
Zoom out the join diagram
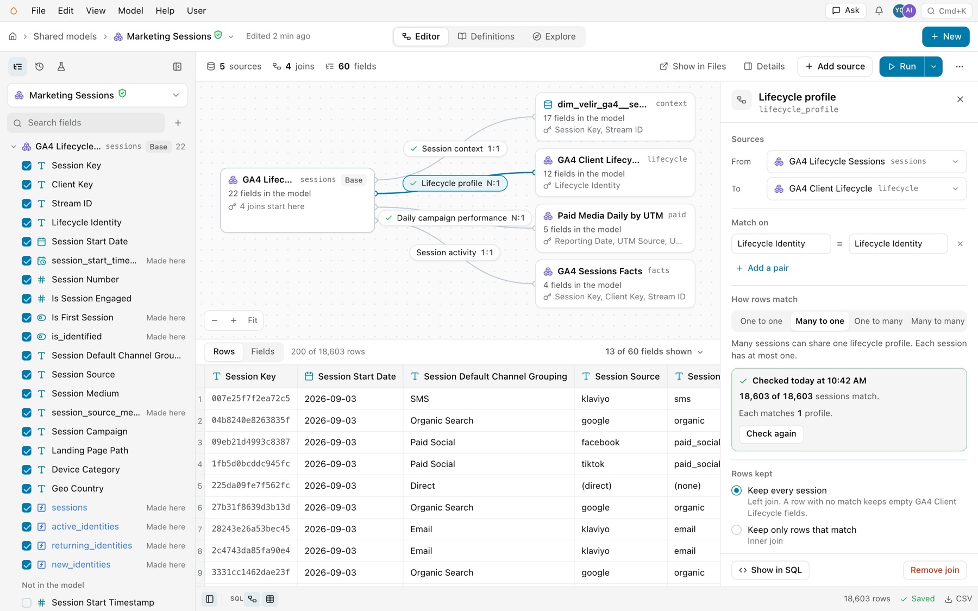[x=215, y=320]
